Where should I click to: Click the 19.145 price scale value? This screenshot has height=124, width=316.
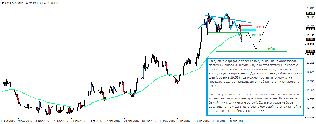coord(310,35)
